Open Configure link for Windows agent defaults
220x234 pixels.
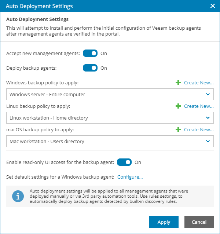click(x=130, y=177)
